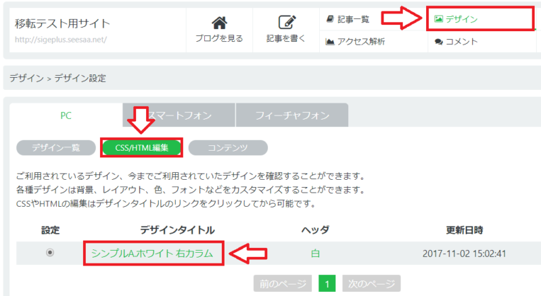Click デザイン設定 in the breadcrumb
The width and height of the screenshot is (541, 296).
[80, 78]
